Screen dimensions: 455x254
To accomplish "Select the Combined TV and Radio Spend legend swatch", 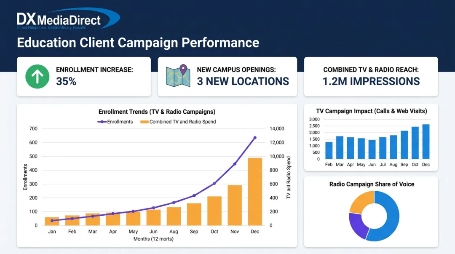I will (x=144, y=122).
